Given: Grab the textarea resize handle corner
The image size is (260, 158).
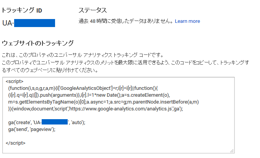Looking at the screenshot, I should (x=232, y=151).
